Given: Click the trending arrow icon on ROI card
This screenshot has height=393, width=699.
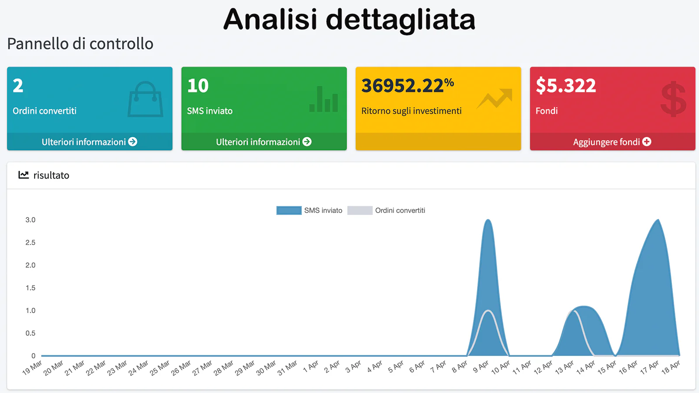Looking at the screenshot, I should [x=495, y=98].
